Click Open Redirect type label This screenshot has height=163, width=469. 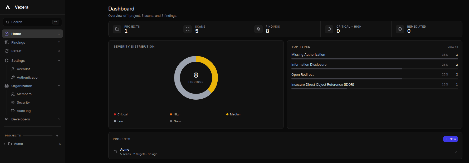[x=302, y=75]
